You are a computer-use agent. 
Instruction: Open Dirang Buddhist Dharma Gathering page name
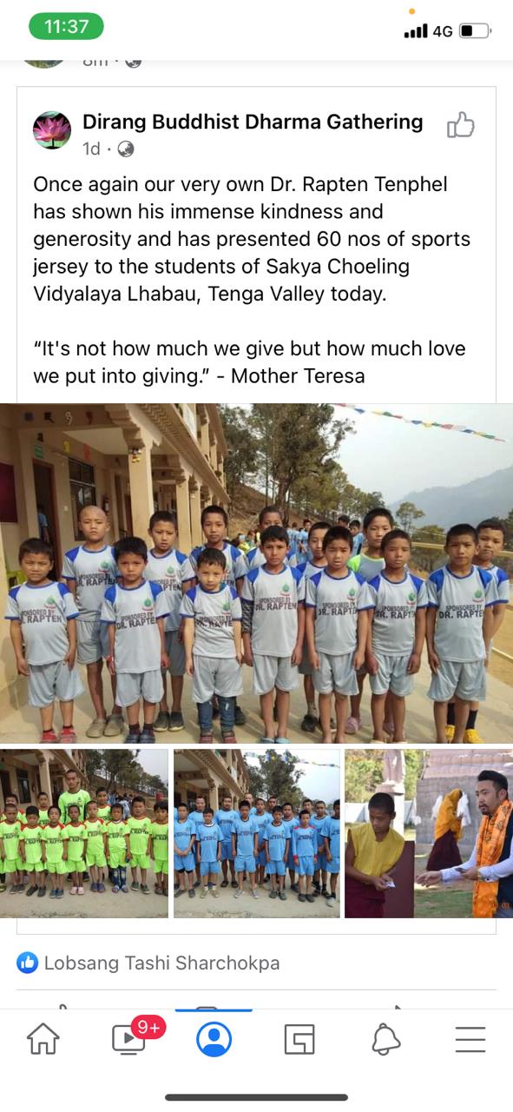tap(253, 122)
